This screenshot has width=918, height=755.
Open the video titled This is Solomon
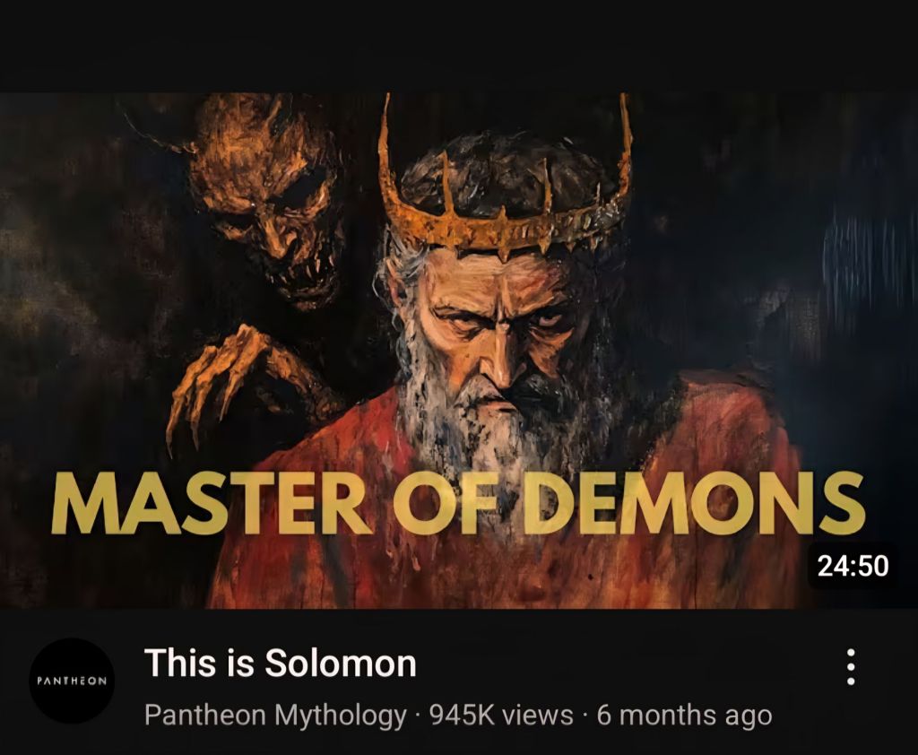pyautogui.click(x=280, y=663)
